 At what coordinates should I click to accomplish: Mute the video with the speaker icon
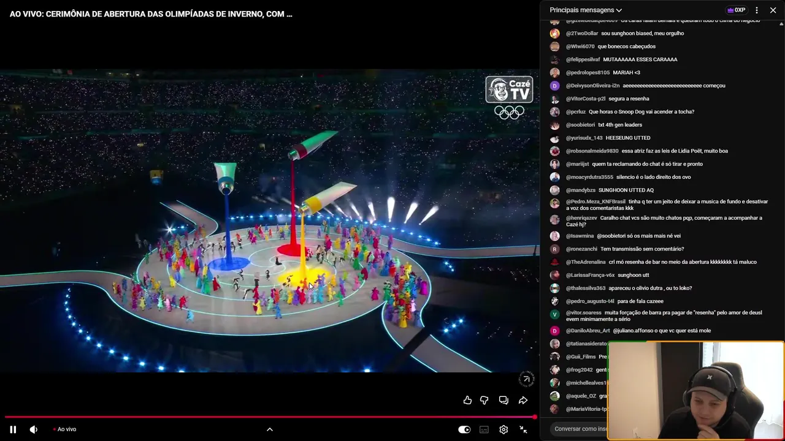34,429
